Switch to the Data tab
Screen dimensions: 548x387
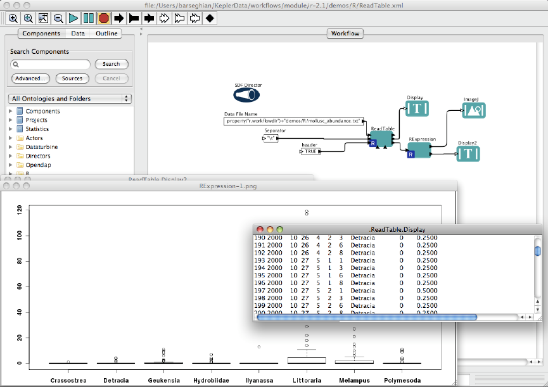(x=78, y=34)
